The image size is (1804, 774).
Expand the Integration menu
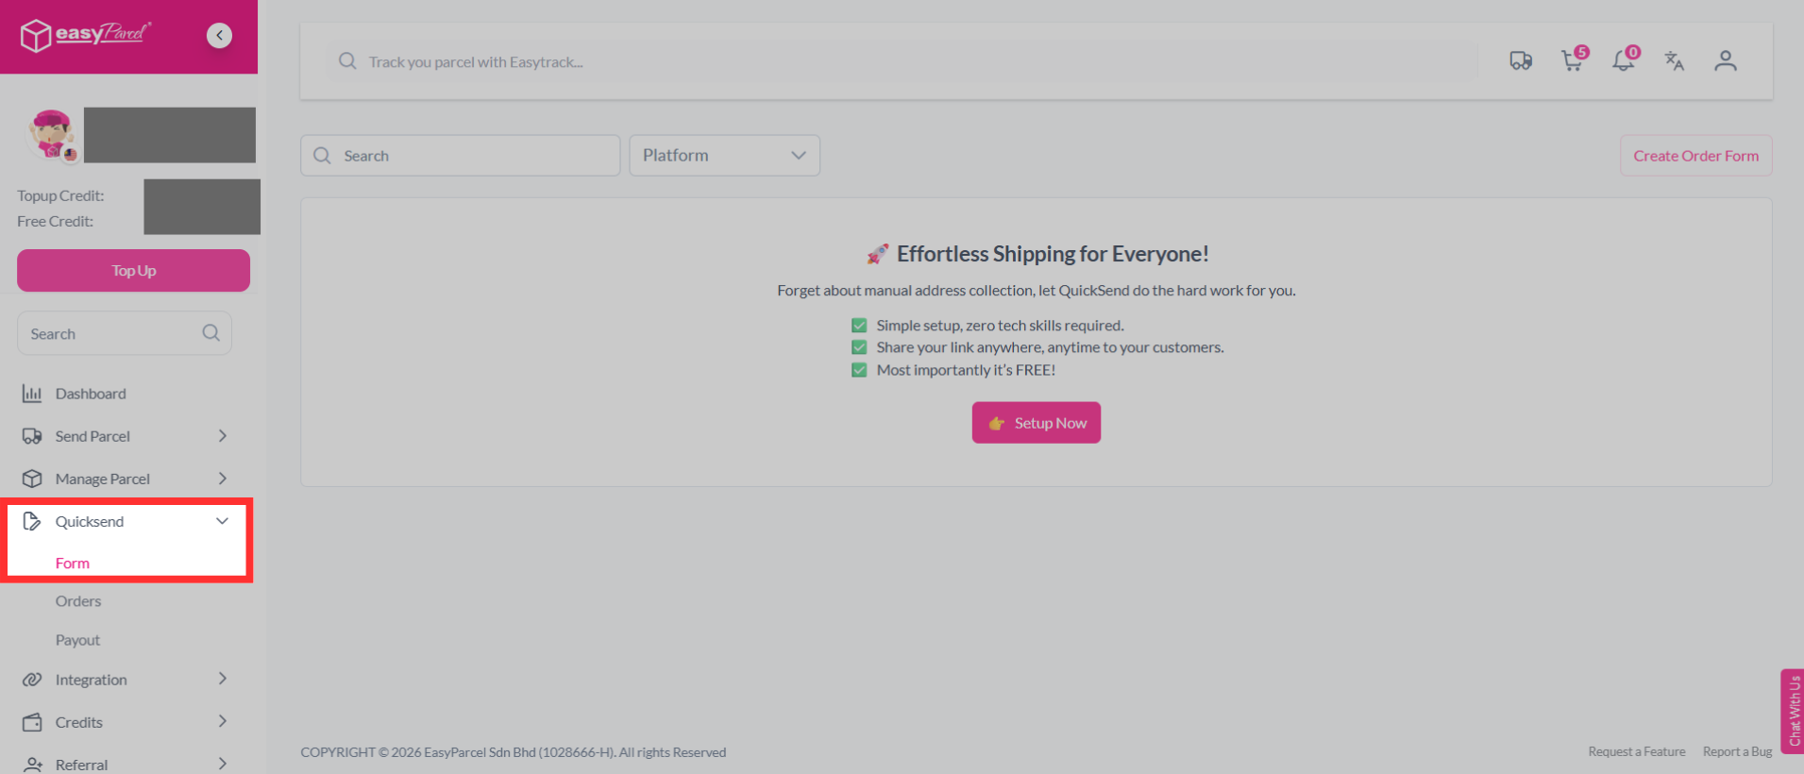pos(125,680)
